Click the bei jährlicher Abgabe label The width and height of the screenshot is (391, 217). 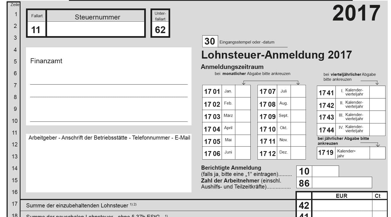tap(343, 141)
